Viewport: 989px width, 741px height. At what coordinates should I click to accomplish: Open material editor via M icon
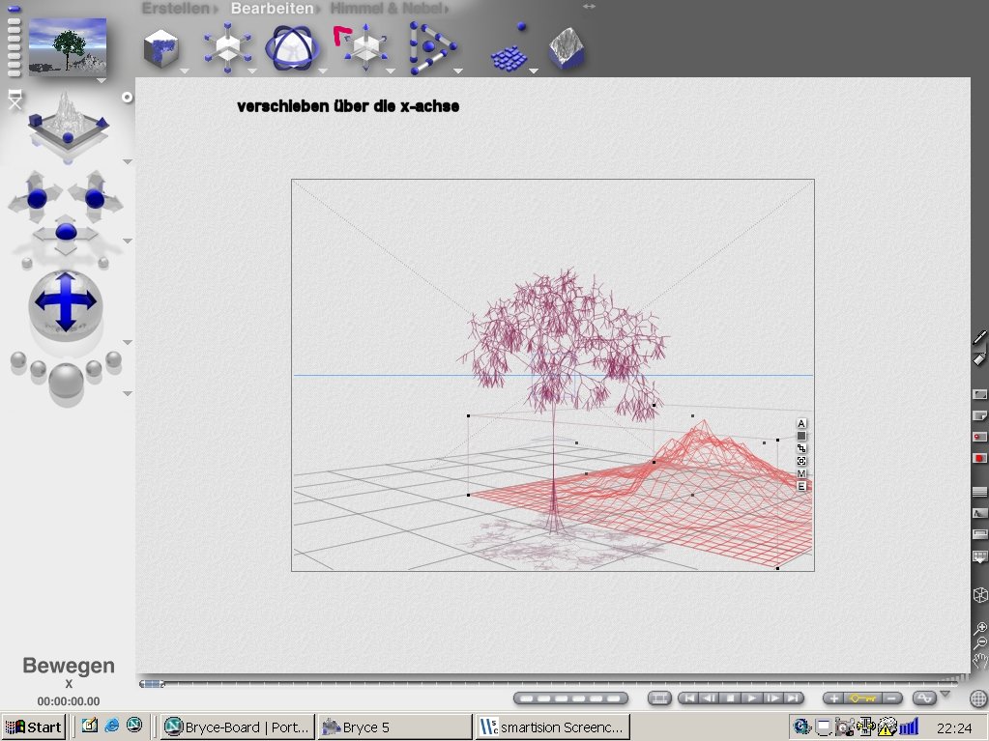tap(801, 473)
